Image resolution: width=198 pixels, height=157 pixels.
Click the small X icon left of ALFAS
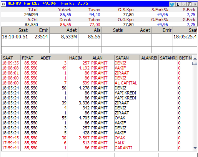pos(3,4)
